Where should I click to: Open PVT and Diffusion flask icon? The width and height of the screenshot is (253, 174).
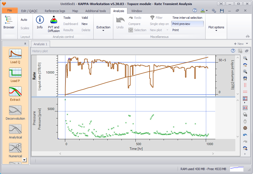(x=54, y=20)
